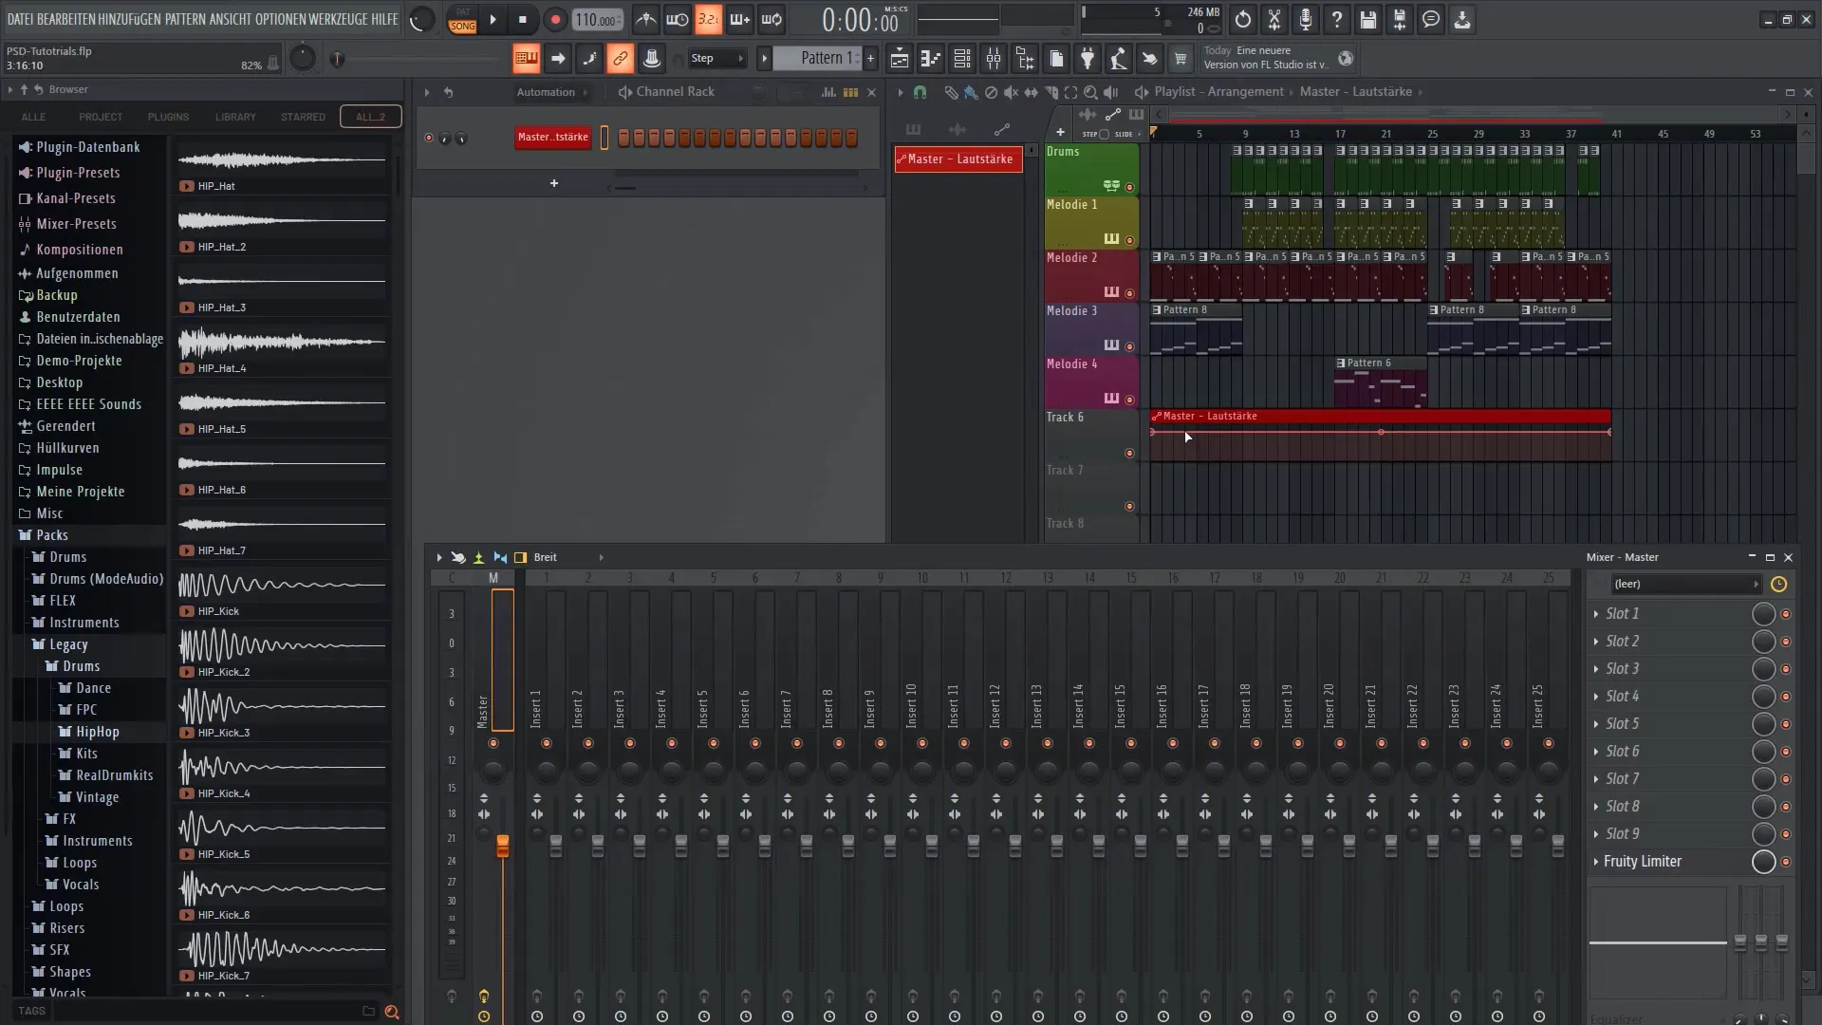The image size is (1822, 1025).
Task: Click the help question mark icon
Action: (1337, 19)
